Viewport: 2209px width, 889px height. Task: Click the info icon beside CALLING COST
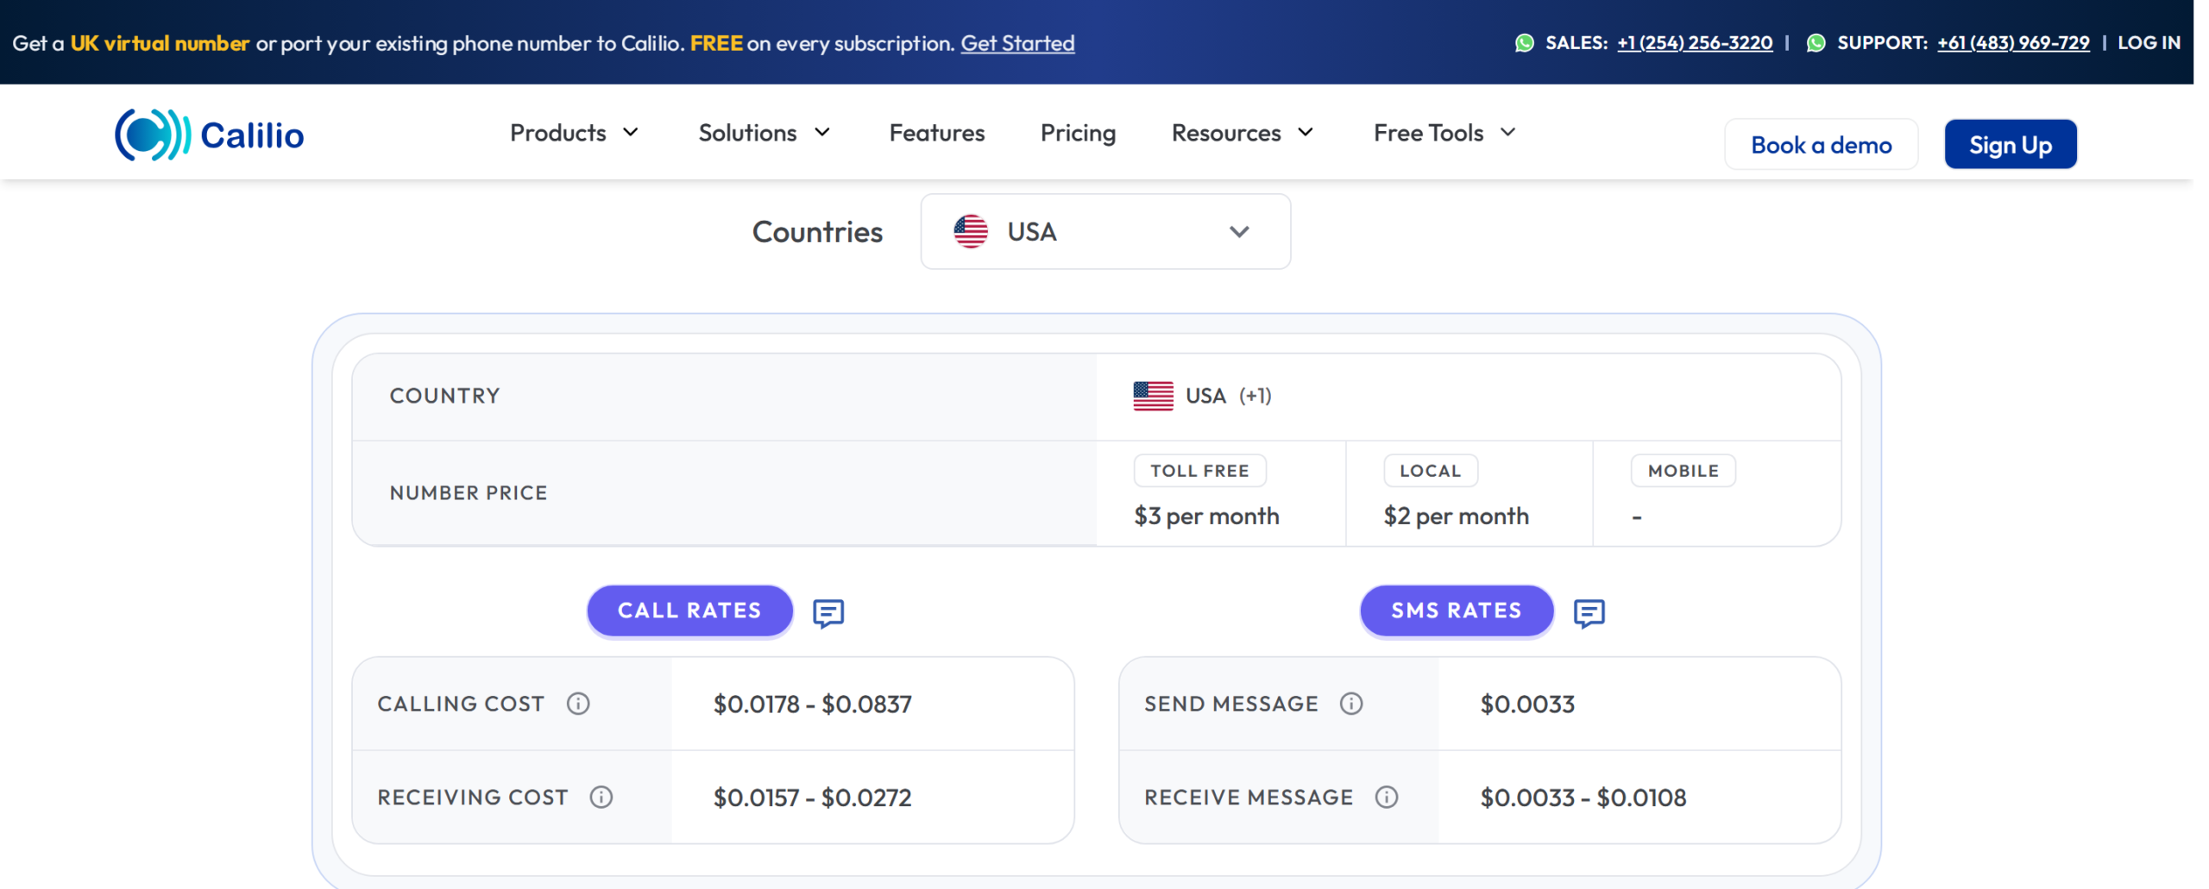(x=578, y=704)
